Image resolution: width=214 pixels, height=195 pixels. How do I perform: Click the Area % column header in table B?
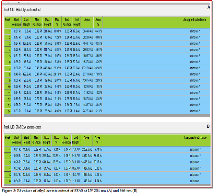[98, 140]
